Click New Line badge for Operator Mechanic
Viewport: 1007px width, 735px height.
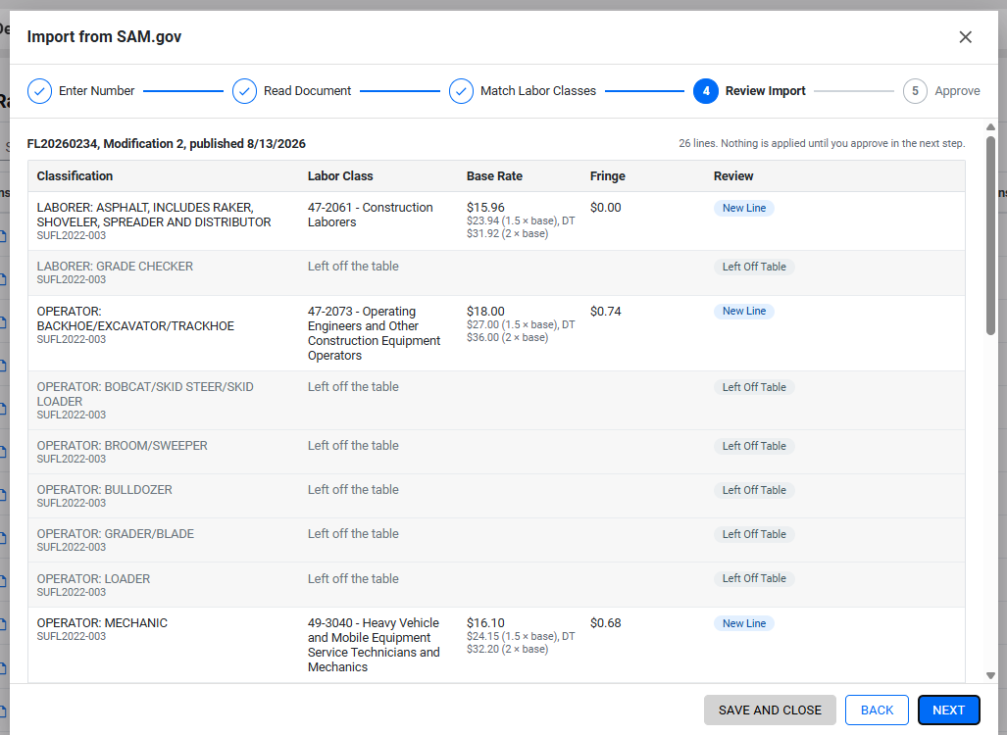coord(743,623)
